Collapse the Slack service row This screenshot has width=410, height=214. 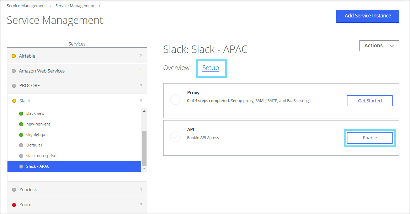pyautogui.click(x=77, y=101)
